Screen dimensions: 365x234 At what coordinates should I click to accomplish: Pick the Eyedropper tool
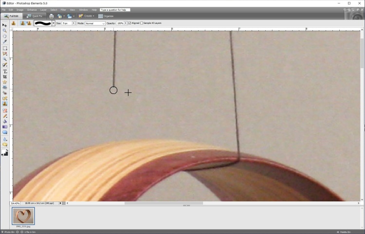click(x=5, y=42)
